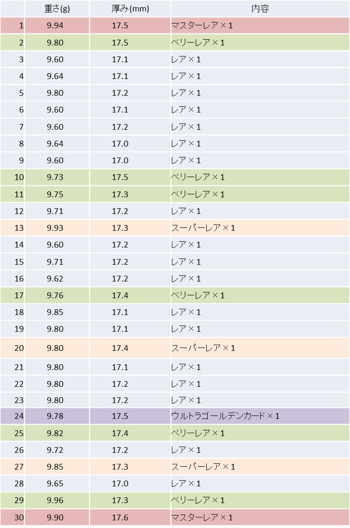Select マスターレア×1 cell in row 30

(260, 517)
